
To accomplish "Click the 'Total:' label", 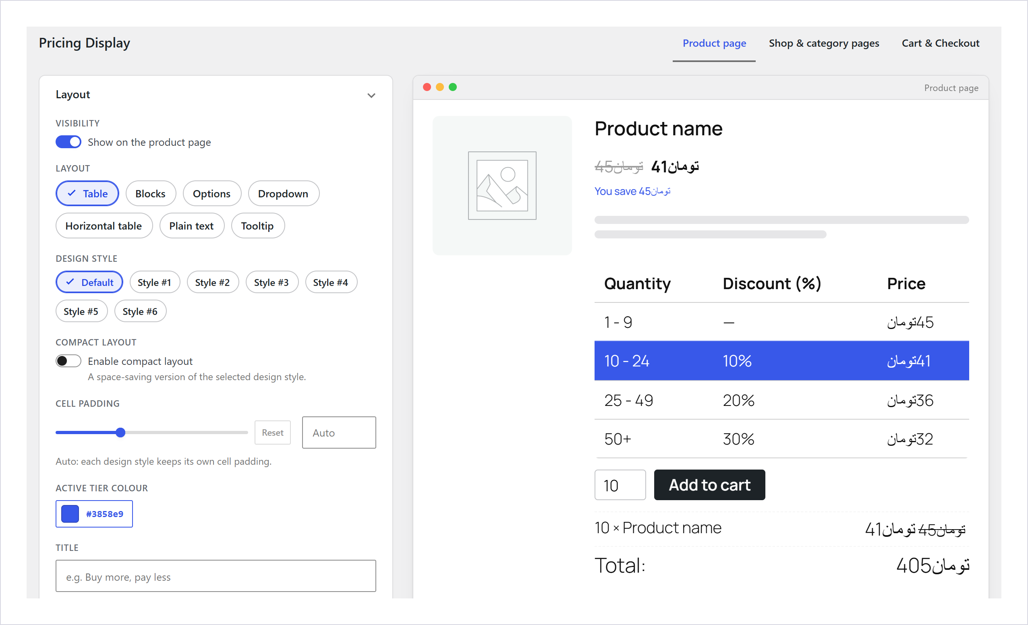I will click(x=620, y=566).
